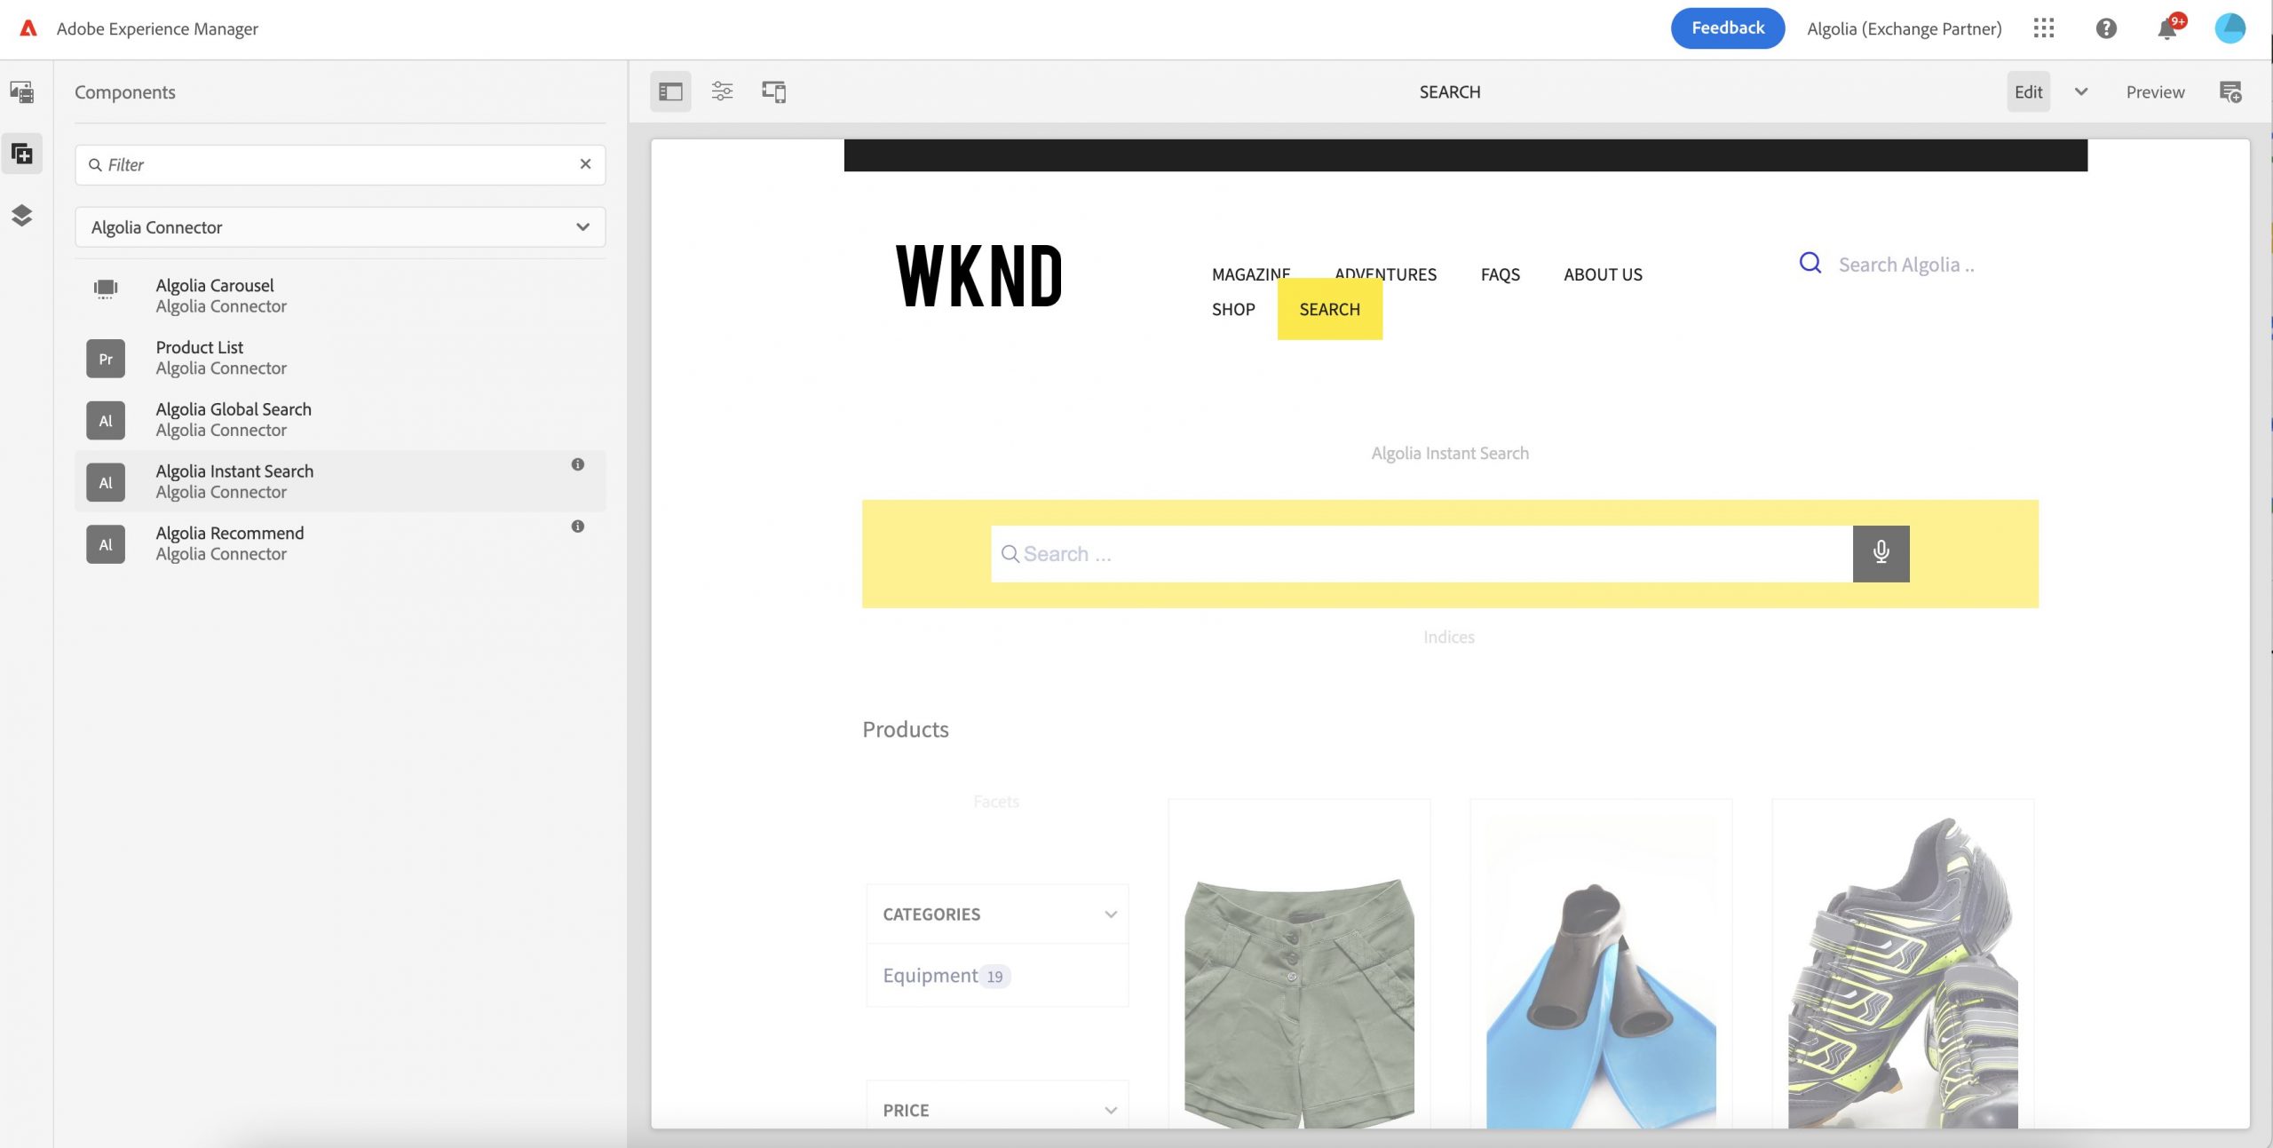Viewport: 2273px width, 1148px height.
Task: Collapse the CATEGORIES facet panel
Action: [x=1110, y=914]
